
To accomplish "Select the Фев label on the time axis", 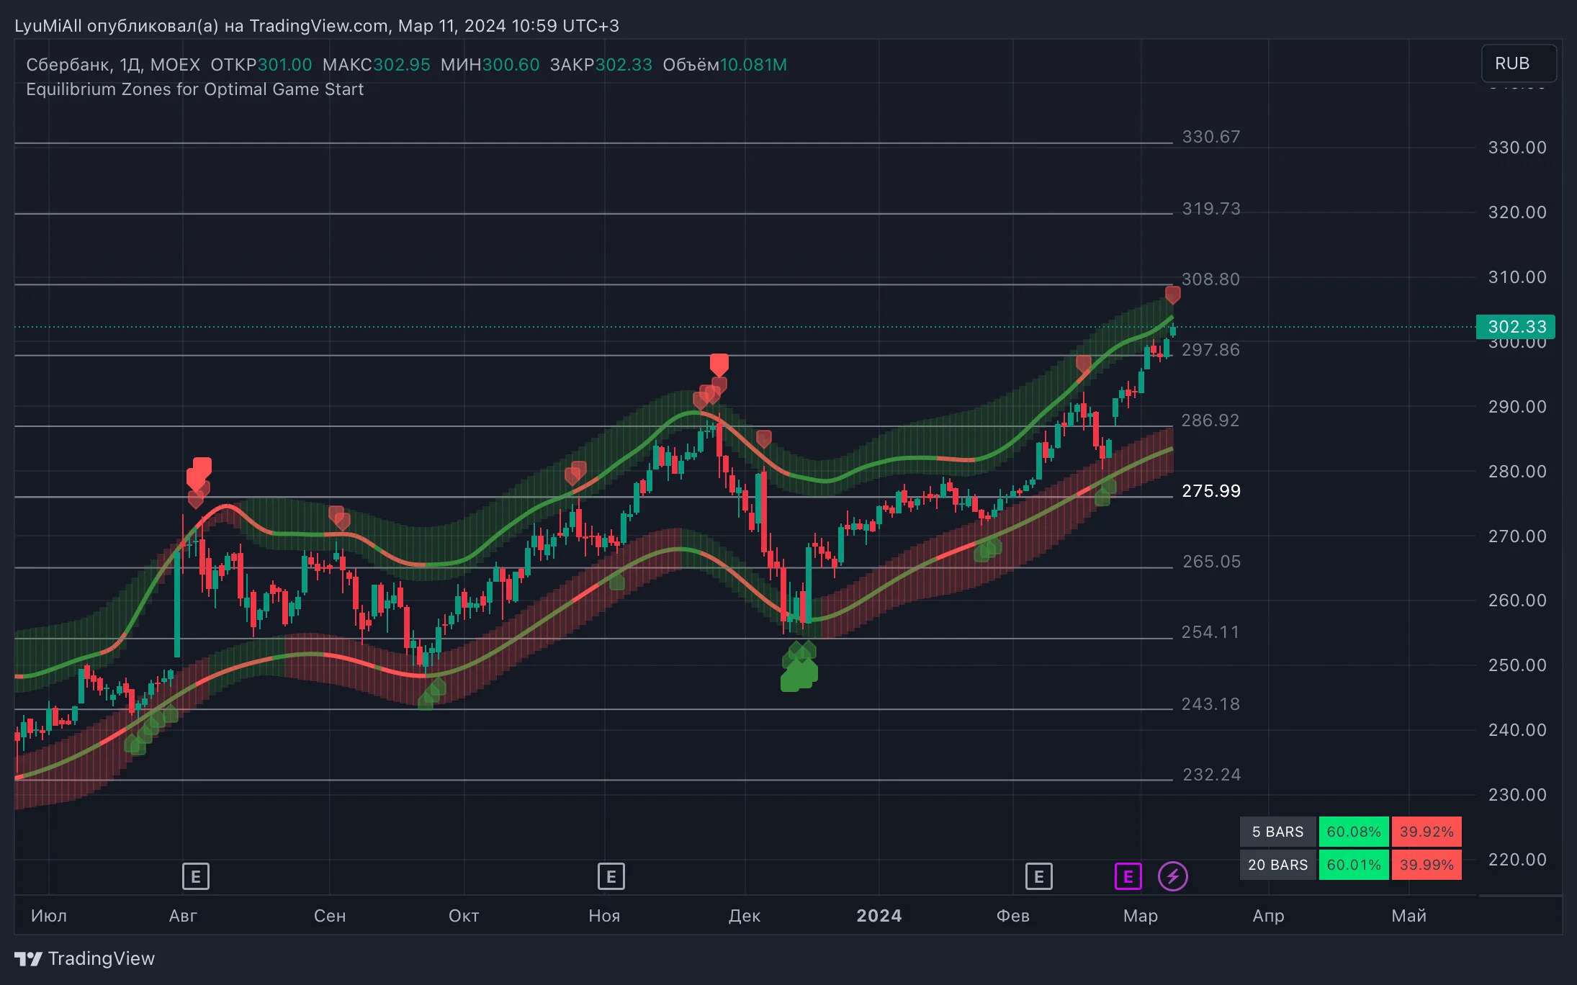I will point(1013,916).
